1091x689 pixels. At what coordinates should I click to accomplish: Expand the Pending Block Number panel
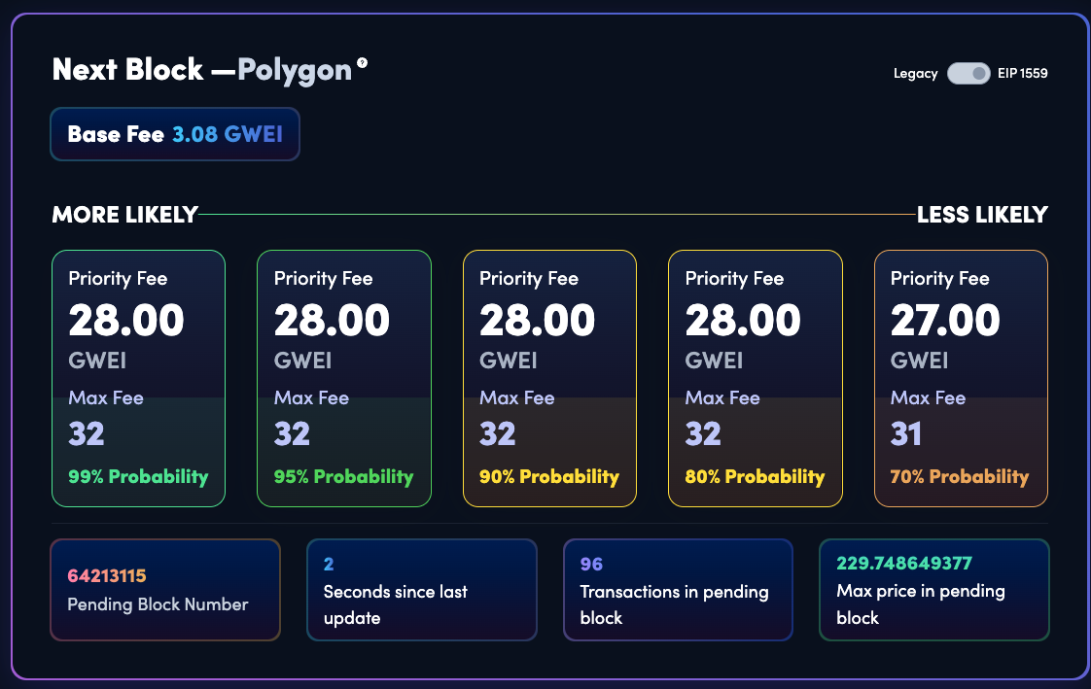(165, 590)
